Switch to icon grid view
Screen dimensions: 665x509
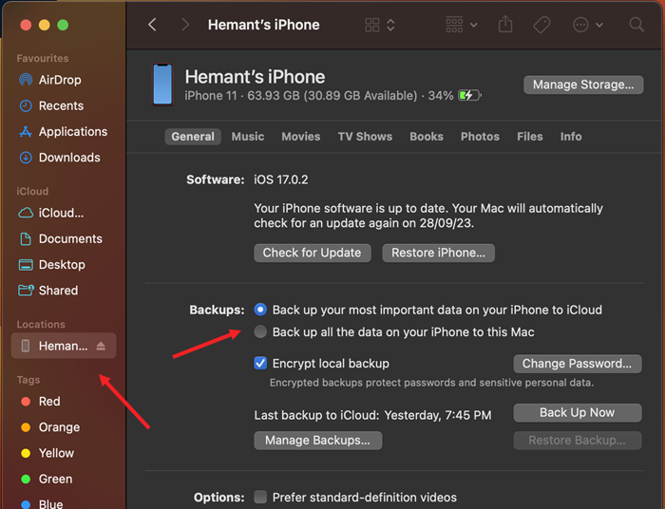372,25
